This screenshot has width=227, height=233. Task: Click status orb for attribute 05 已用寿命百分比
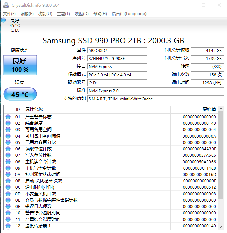8,142
